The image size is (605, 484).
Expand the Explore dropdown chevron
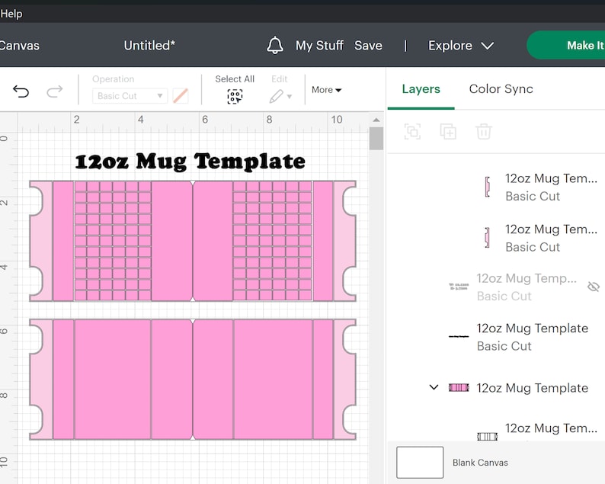coord(488,46)
